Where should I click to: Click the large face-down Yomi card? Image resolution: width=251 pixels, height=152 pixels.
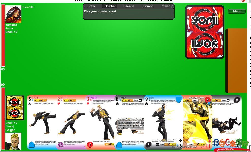pos(205,32)
